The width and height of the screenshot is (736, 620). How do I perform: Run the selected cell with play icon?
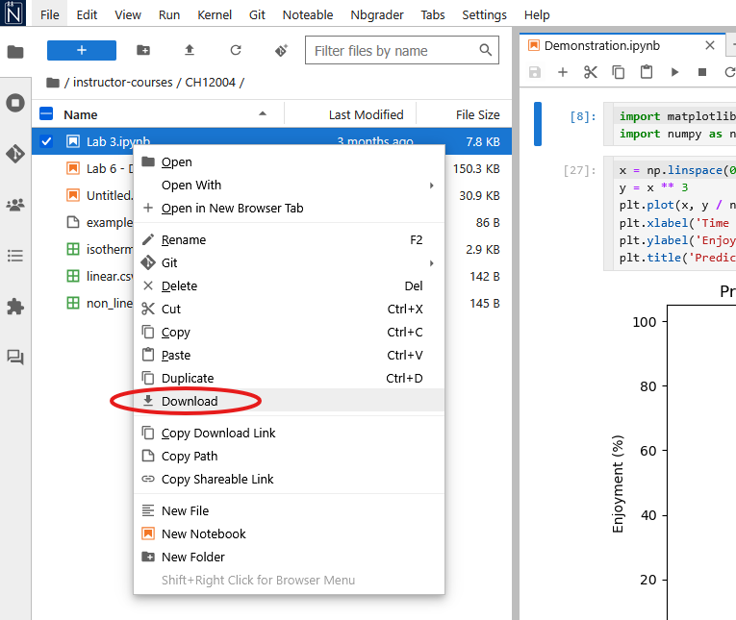click(x=674, y=72)
